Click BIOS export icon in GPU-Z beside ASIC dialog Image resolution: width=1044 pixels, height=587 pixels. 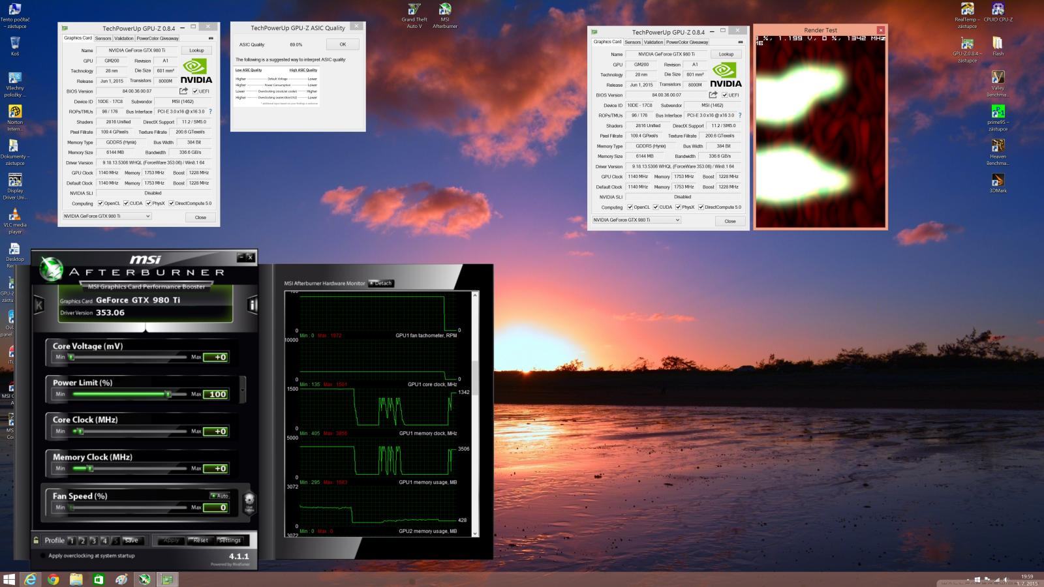point(183,91)
